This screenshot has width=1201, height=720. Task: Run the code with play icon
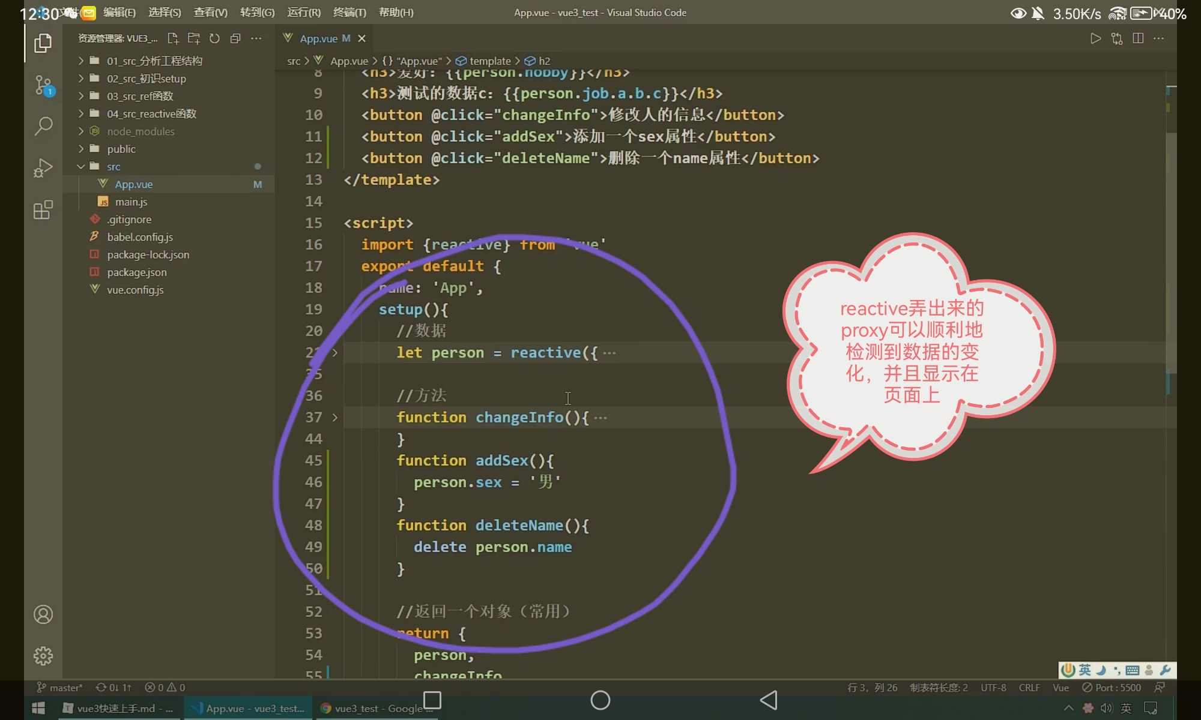(1095, 38)
